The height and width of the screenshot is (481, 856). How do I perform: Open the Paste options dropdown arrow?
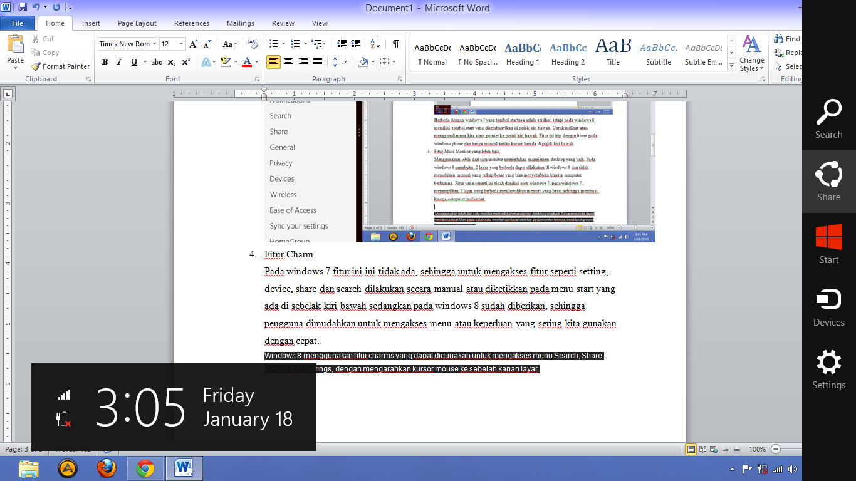(15, 68)
